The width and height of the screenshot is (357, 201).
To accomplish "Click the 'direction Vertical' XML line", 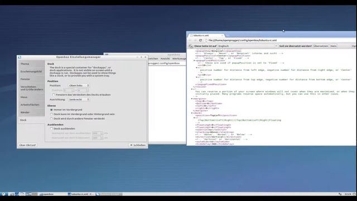I will (218, 137).
